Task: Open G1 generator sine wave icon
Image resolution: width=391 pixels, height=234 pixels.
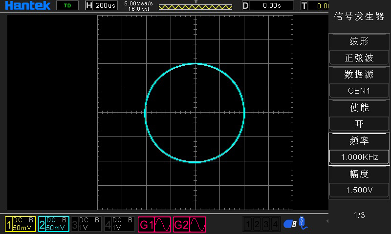Action: (155, 224)
